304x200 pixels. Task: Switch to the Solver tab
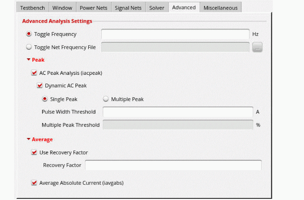tap(157, 8)
